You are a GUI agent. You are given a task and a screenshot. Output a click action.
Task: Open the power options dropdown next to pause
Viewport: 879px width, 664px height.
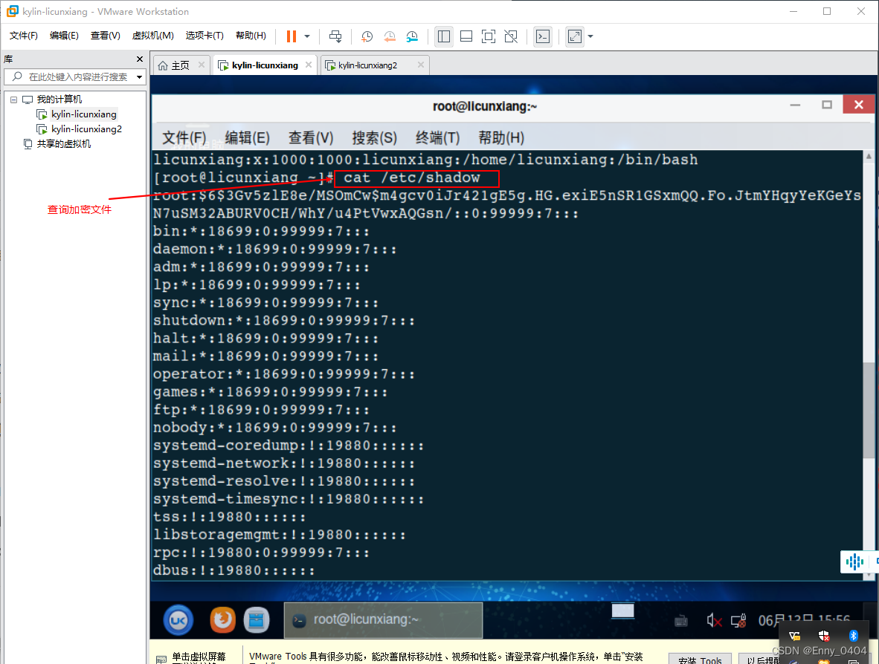(x=307, y=36)
